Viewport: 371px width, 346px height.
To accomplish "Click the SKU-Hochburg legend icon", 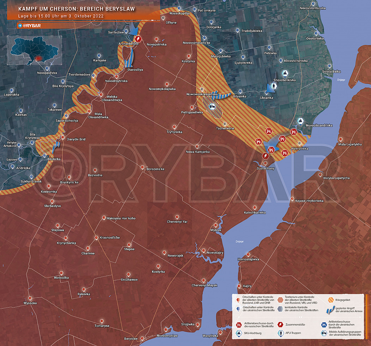I will 238,333.
